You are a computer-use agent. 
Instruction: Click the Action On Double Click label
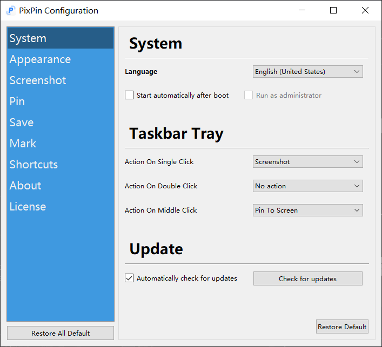[161, 186]
